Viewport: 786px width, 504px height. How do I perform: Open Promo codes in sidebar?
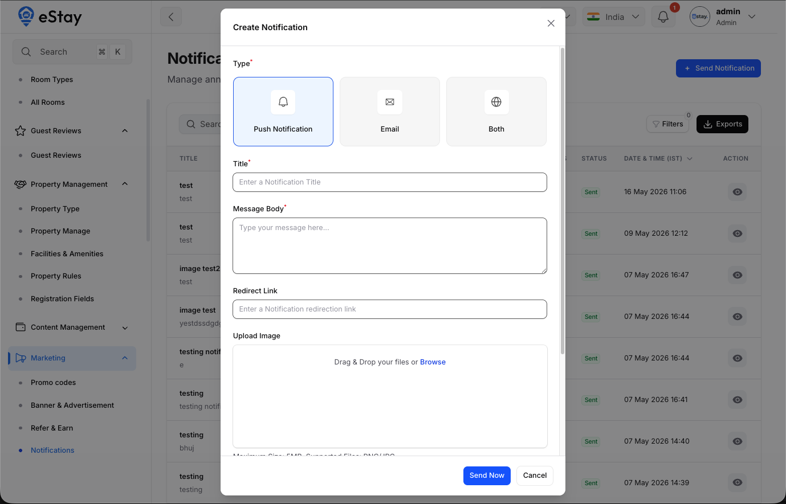point(53,383)
